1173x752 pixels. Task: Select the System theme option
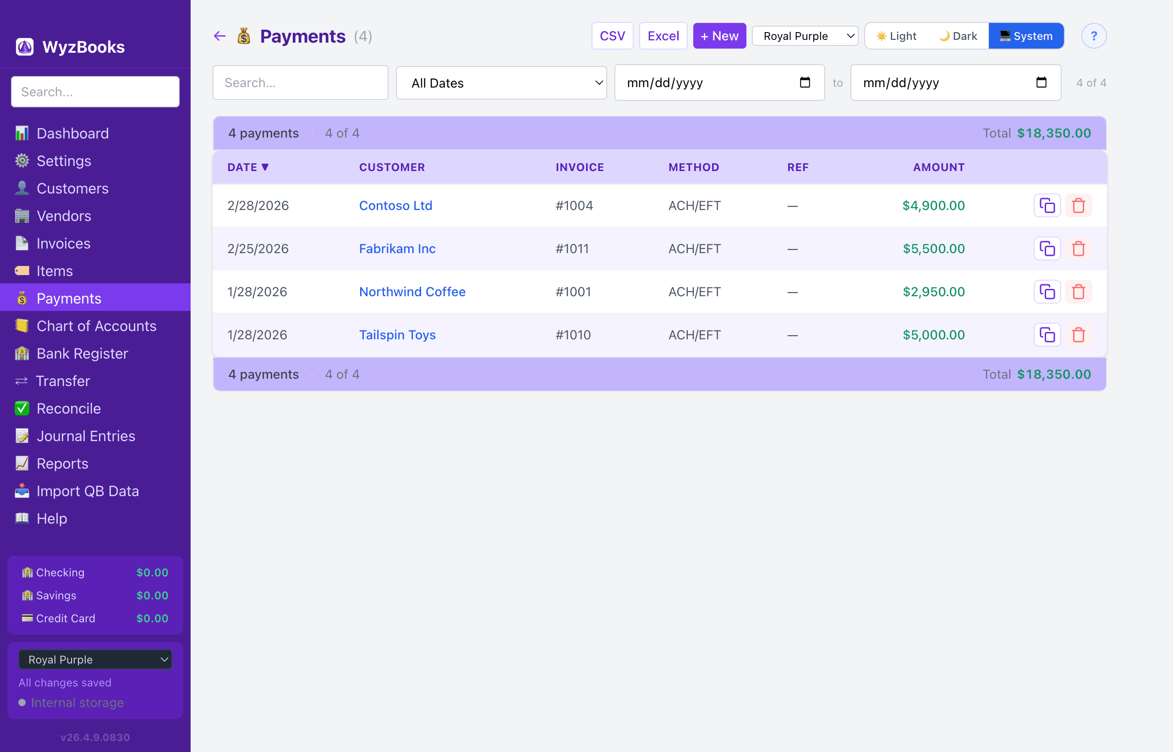coord(1026,36)
